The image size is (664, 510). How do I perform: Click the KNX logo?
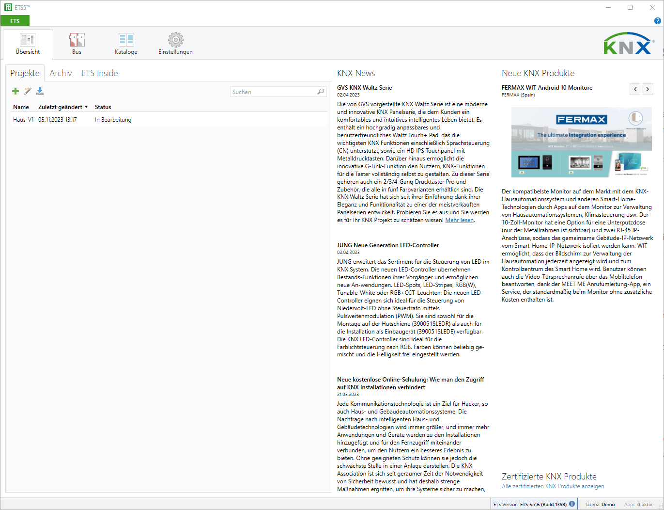pyautogui.click(x=629, y=44)
